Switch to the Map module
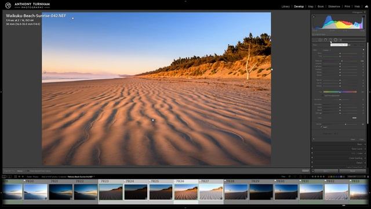This screenshot has width=371, height=209. (x=311, y=6)
